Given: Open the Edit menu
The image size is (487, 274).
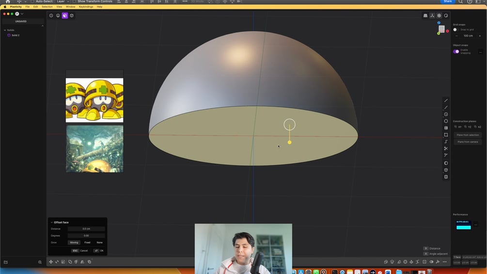Looking at the screenshot, I should click(36, 6).
